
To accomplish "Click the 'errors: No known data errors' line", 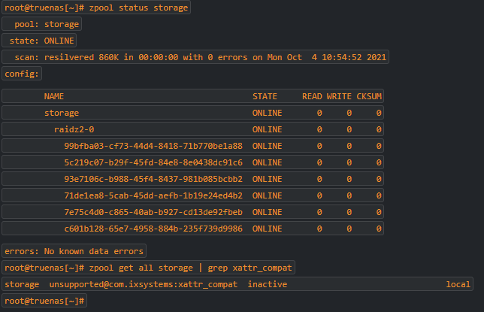I will coord(74,251).
